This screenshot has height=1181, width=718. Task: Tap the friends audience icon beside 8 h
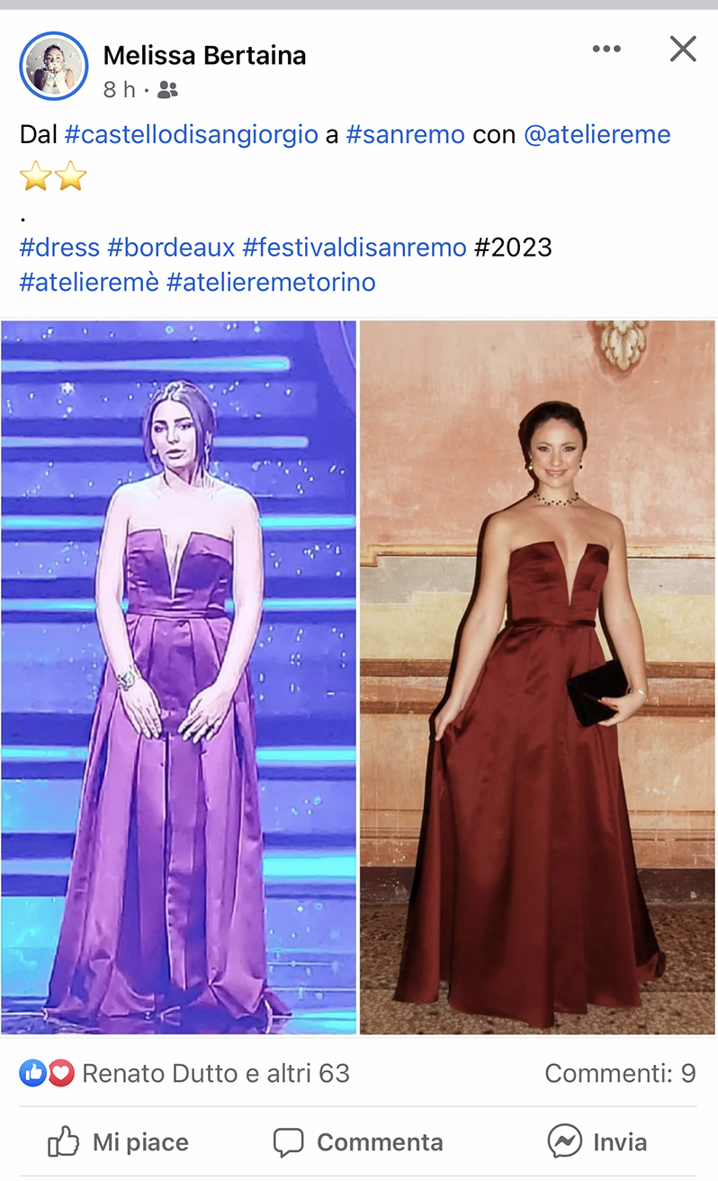tap(167, 89)
